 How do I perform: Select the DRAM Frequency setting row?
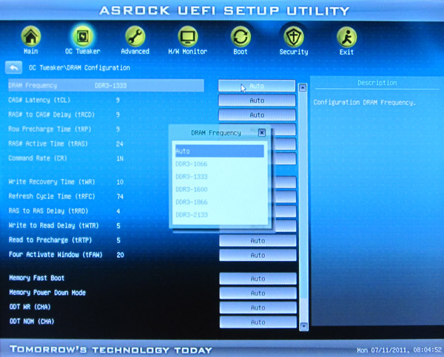coord(104,86)
